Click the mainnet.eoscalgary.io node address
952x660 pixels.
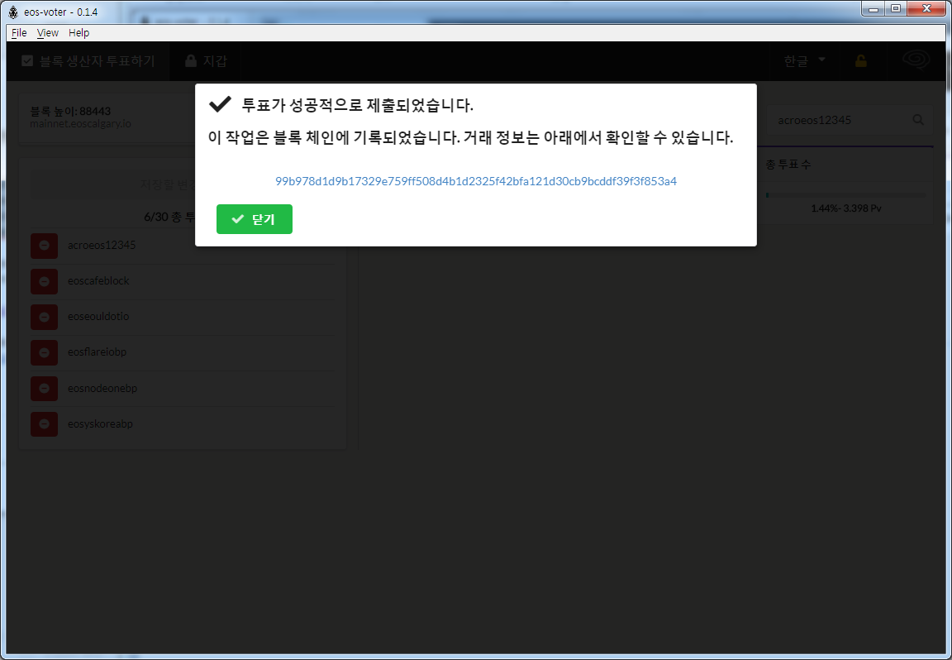pos(80,123)
